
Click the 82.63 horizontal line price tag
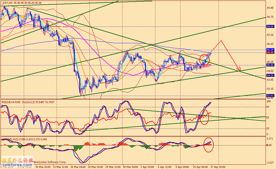(270, 96)
